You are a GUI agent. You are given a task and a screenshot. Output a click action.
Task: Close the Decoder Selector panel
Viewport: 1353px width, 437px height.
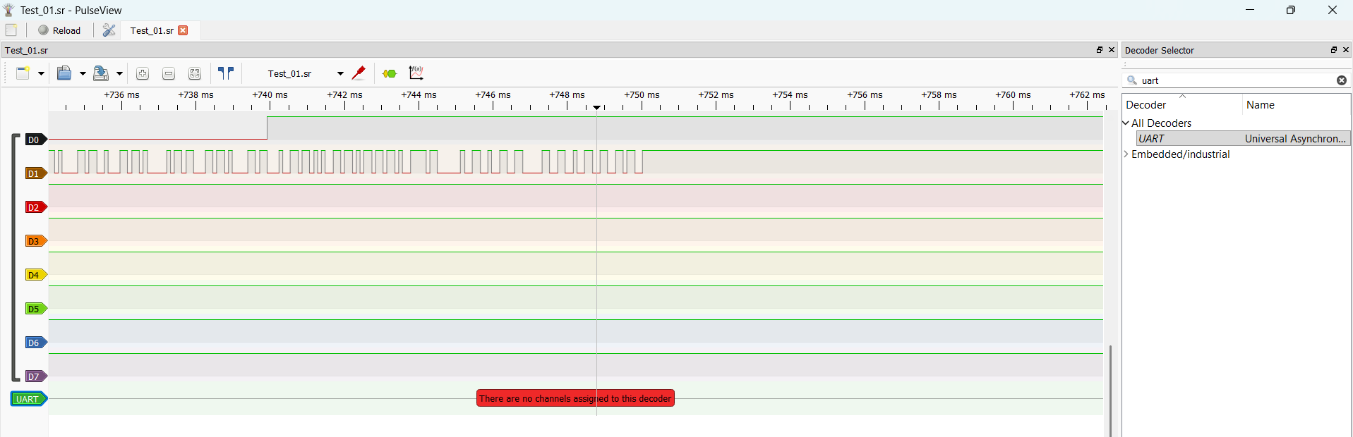coord(1346,50)
